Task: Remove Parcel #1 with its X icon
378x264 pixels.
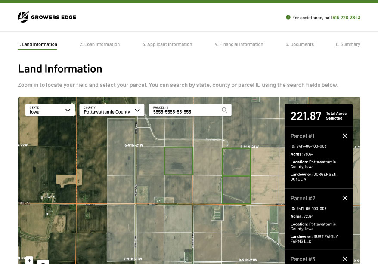Action: tap(344, 136)
